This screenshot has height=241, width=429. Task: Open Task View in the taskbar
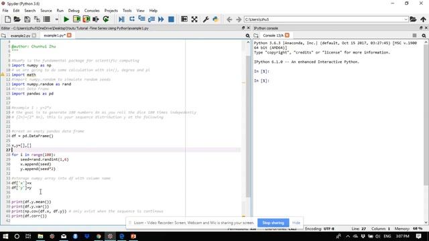pos(28,236)
